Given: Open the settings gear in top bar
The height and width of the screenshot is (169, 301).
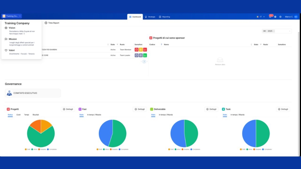Looking at the screenshot, I should tap(280, 17).
